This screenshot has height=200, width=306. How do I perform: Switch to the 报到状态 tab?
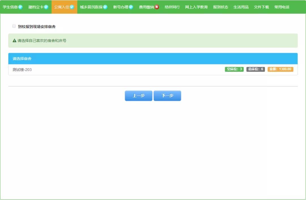(220, 7)
